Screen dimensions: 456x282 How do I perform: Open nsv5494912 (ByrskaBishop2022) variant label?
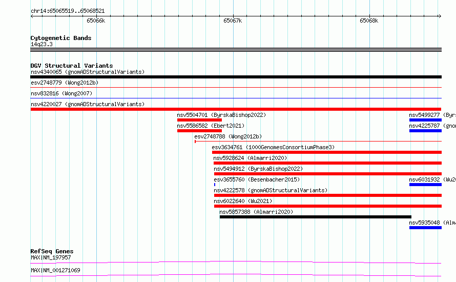click(x=258, y=169)
